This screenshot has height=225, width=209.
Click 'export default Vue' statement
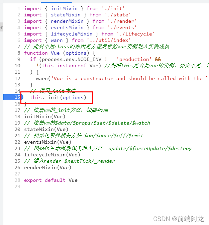pyautogui.click(x=51, y=180)
